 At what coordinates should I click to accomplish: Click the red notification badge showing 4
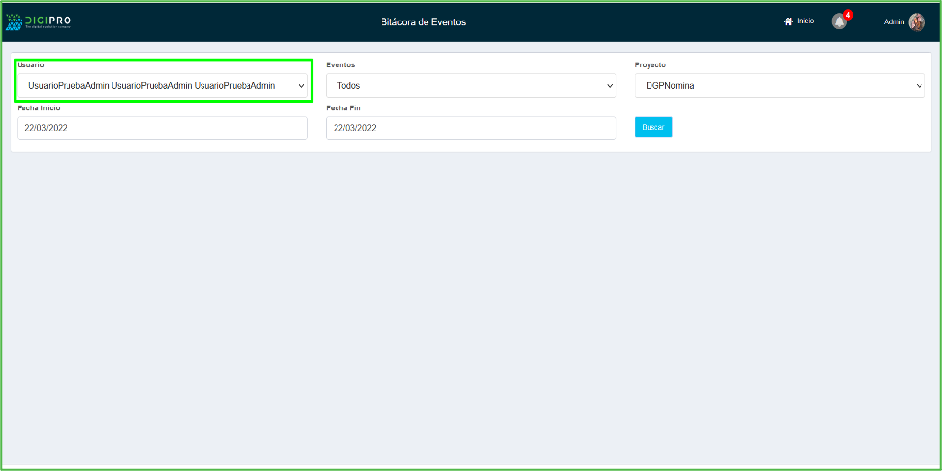848,15
